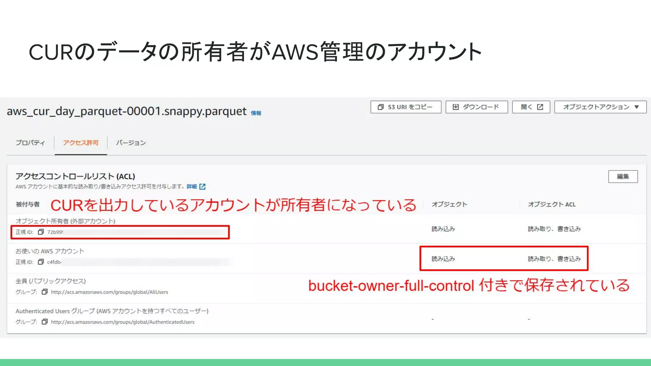Click the 全員 (パブリックアクセス) label
The height and width of the screenshot is (366, 651).
51,281
